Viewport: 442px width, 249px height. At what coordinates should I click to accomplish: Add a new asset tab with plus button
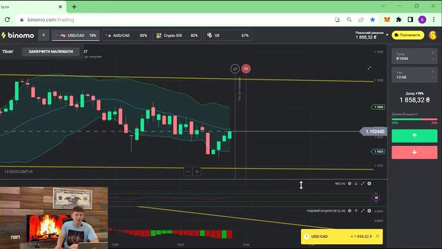[44, 35]
